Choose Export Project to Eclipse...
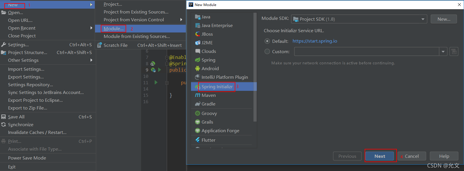464x171 pixels. tap(48, 100)
